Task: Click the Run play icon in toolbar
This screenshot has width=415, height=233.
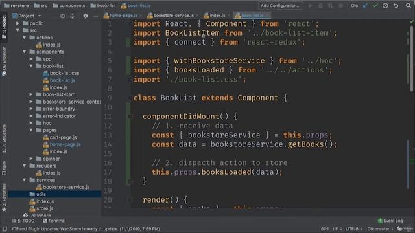Action: point(310,6)
